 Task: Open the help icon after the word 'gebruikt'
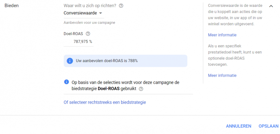(x=141, y=89)
